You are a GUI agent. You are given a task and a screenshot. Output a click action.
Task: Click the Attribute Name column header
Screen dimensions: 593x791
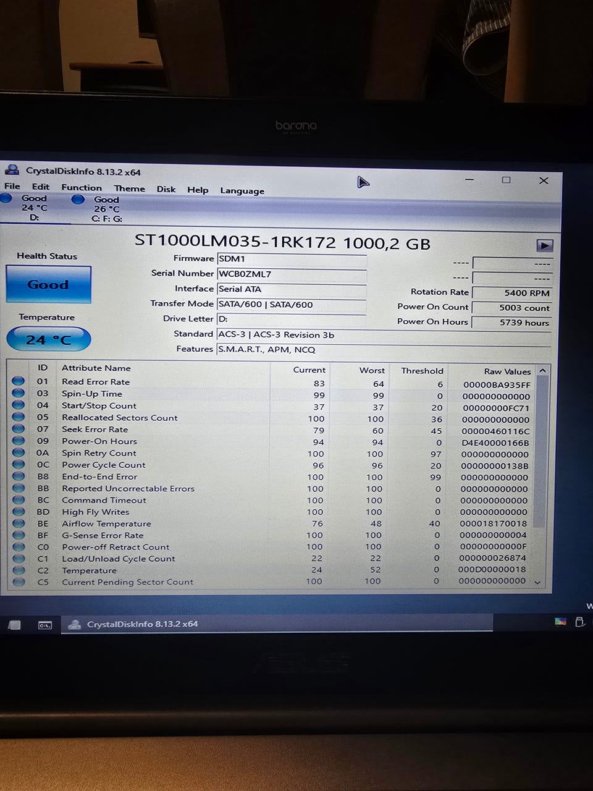pyautogui.click(x=96, y=368)
